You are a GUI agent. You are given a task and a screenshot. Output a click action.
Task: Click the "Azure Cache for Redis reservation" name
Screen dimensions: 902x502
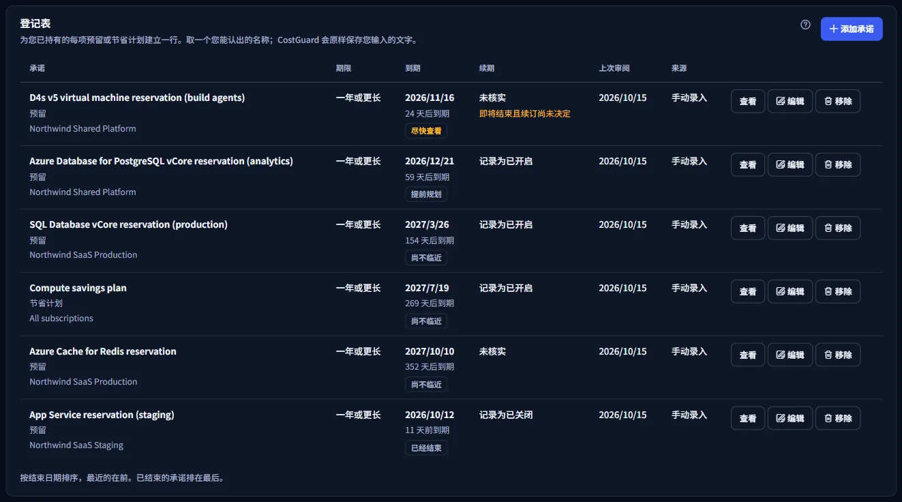(x=103, y=351)
